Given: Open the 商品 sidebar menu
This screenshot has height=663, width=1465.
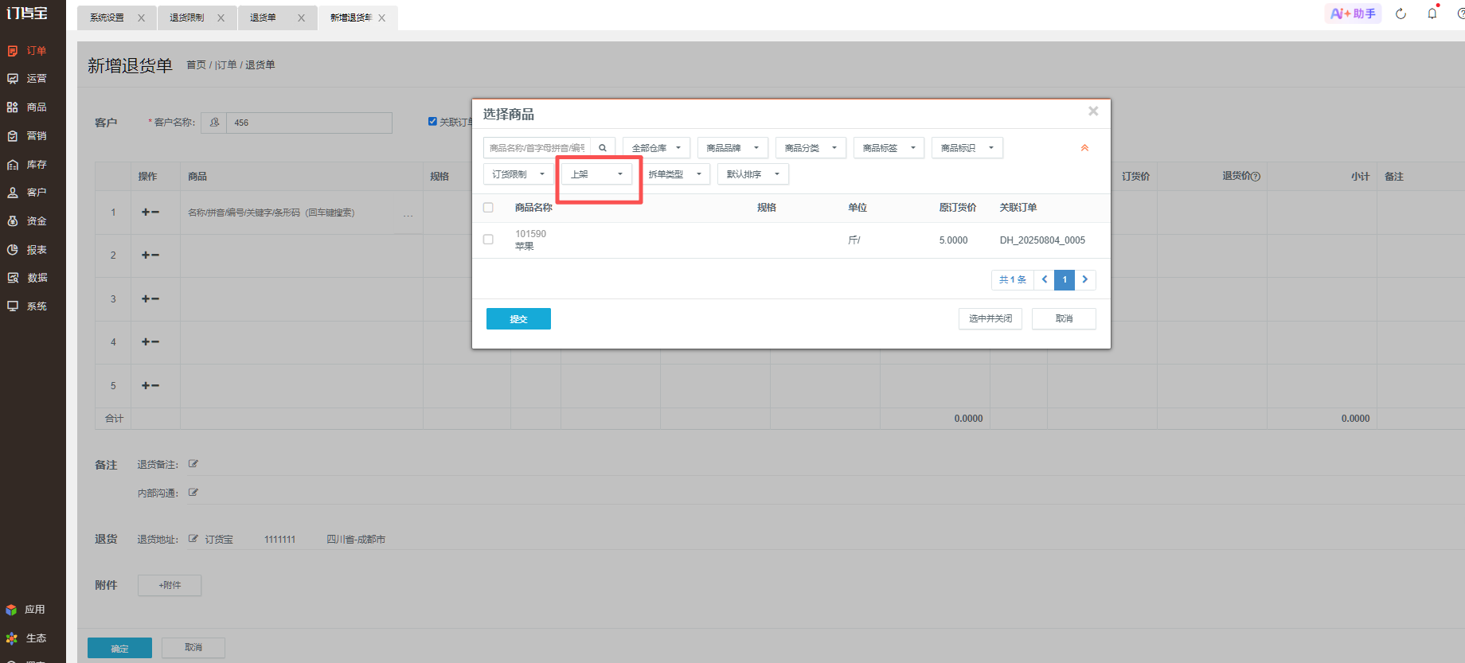Looking at the screenshot, I should pyautogui.click(x=27, y=107).
